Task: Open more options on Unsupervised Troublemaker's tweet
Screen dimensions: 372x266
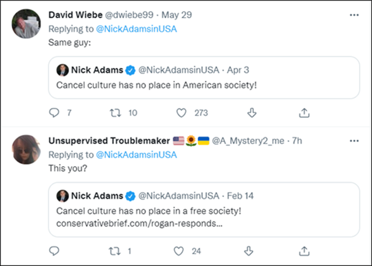Action: tap(355, 141)
